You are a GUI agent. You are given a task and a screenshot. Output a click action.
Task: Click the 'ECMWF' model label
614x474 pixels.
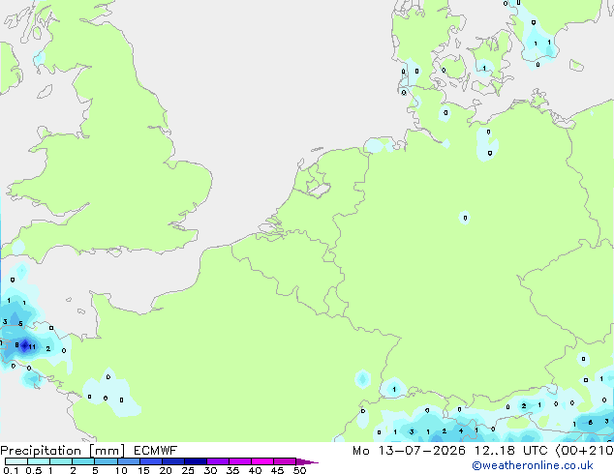(156, 451)
